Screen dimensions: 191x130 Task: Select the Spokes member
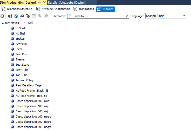[20, 39]
